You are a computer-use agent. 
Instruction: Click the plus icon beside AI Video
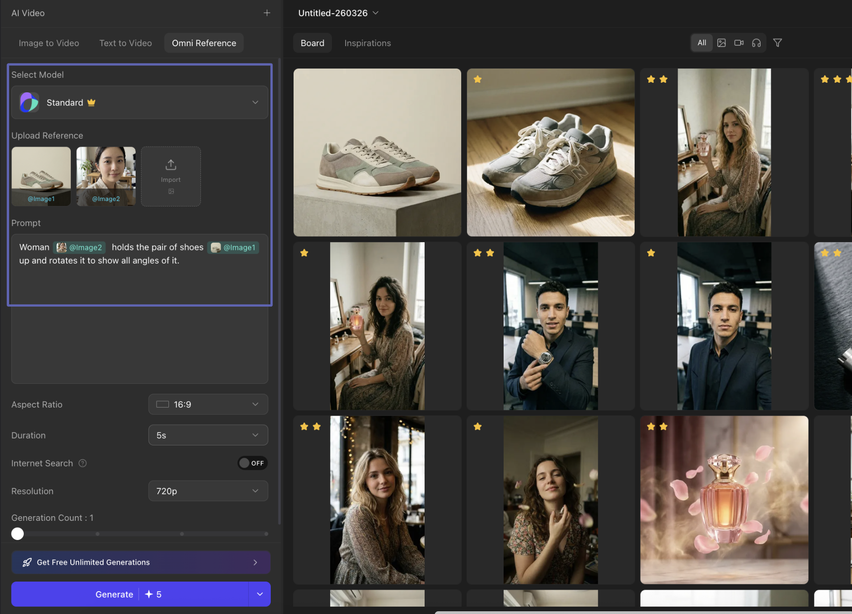pos(267,13)
